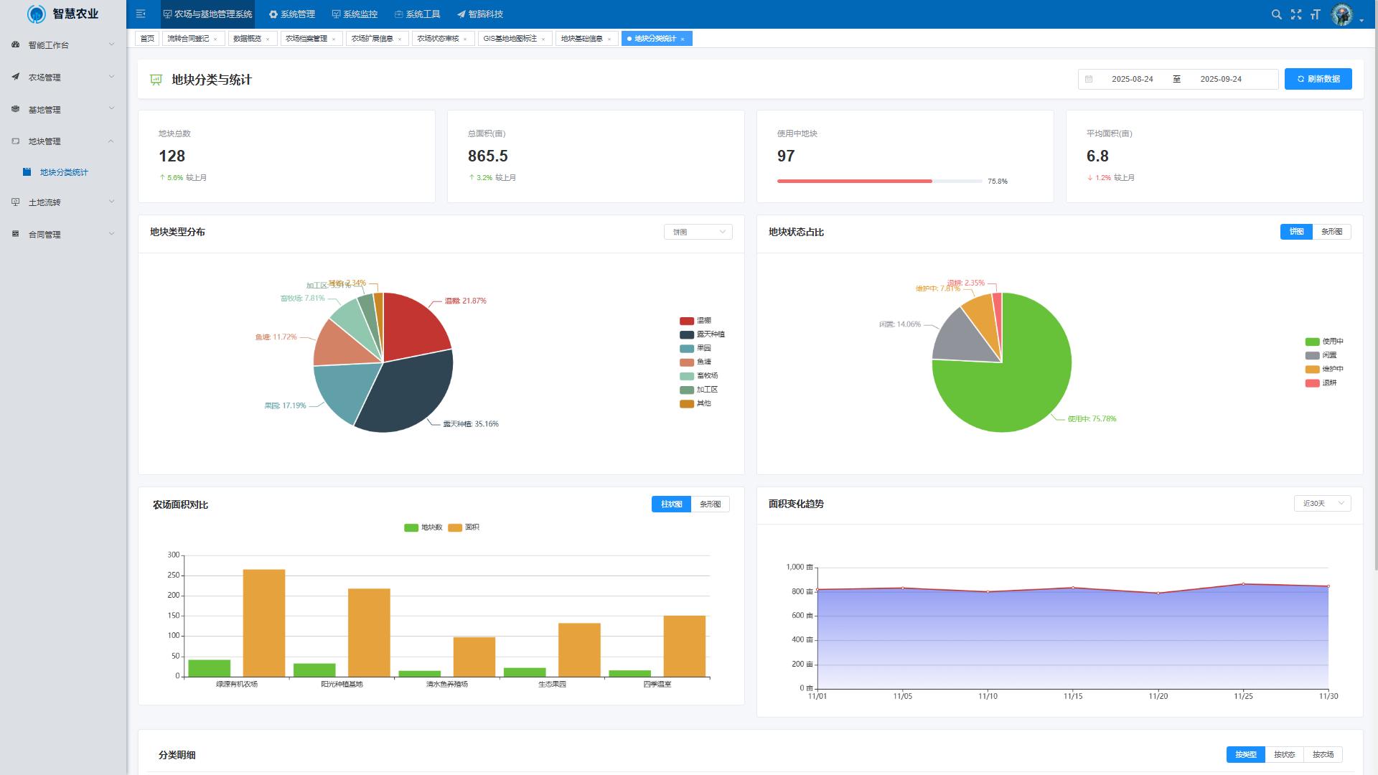Screen dimensions: 1378x775
Task: Click the user avatar in header
Action: tap(1341, 14)
